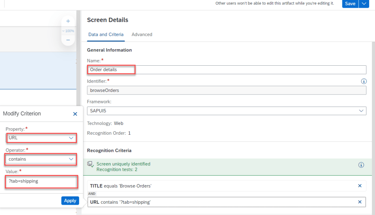Expand the Property dropdown showing URL
The image size is (375, 215).
click(71, 138)
